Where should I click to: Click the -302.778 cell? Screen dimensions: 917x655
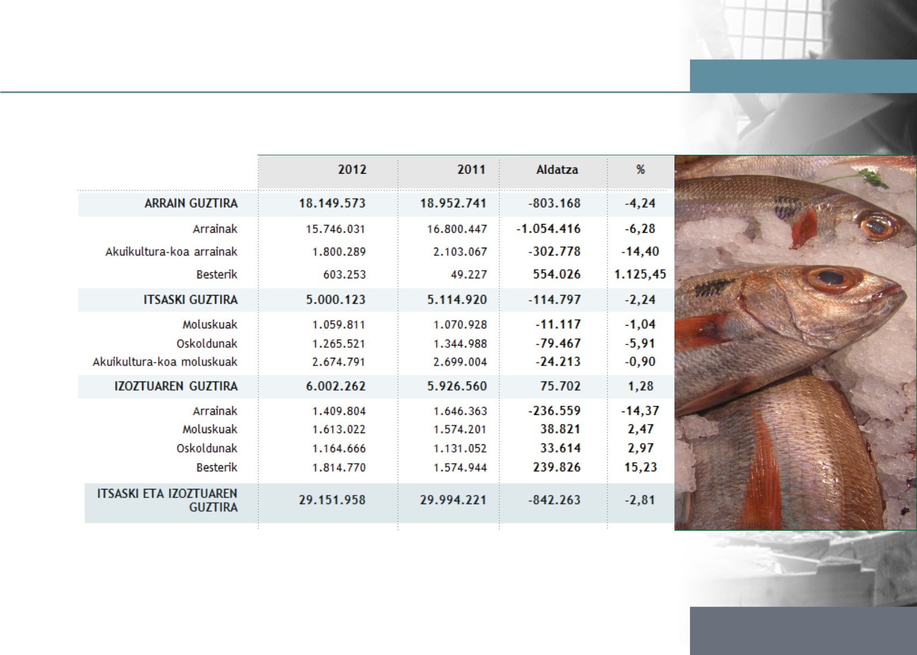[x=555, y=251]
